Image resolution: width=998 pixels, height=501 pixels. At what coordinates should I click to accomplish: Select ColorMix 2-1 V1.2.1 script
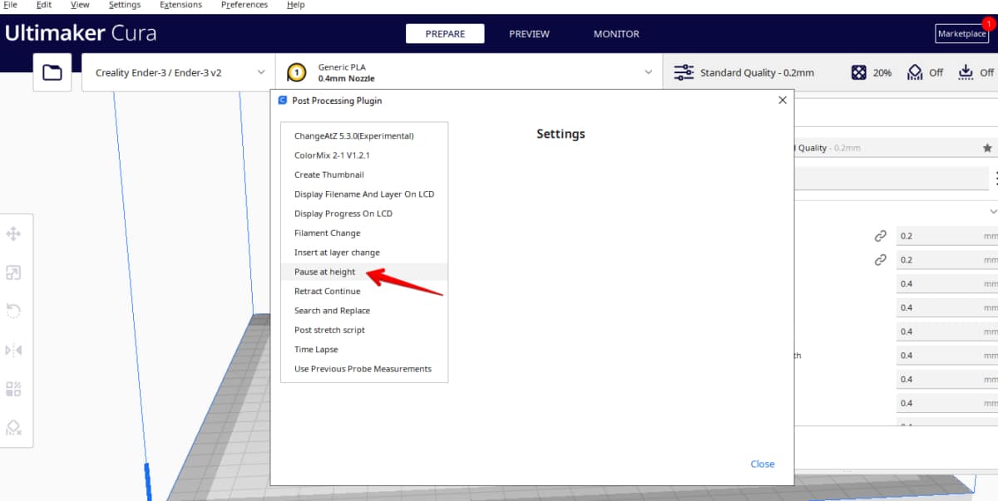[x=364, y=155]
